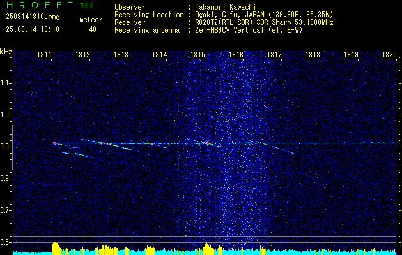The width and height of the screenshot is (402, 255).
Task: Select antenna text 2el-HB9CV Vertical (el. E-W)
Action: 249,30
